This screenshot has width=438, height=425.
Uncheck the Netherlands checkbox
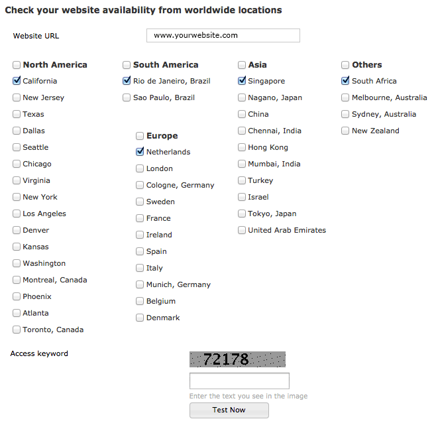coord(140,152)
